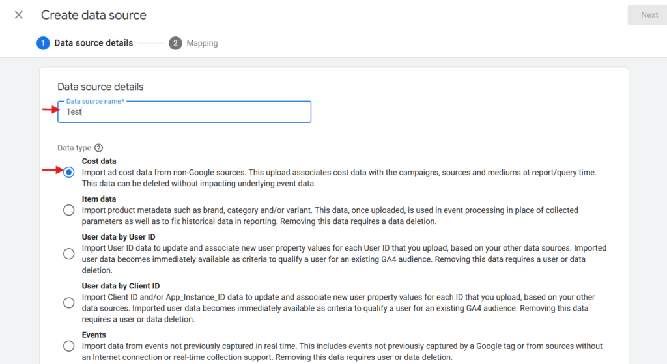Open the Data type help icon

[x=99, y=148]
